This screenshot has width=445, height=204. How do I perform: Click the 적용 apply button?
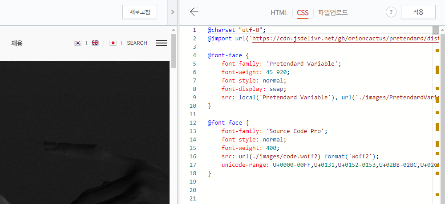[418, 12]
